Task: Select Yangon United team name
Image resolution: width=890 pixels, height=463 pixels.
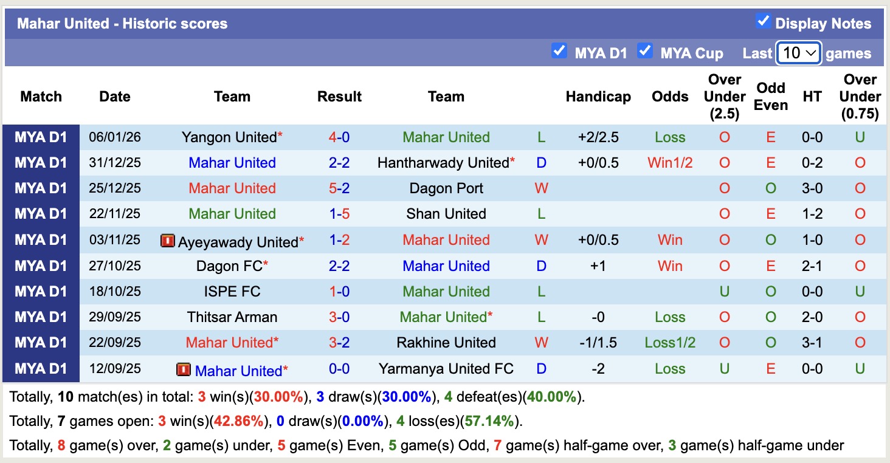Action: point(227,137)
